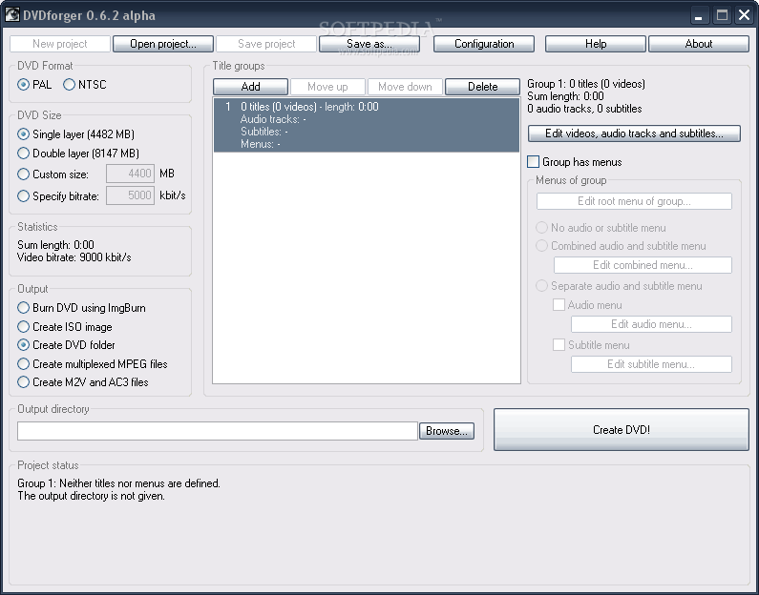759x595 pixels.
Task: Click the Custom size MB input field
Action: point(130,174)
